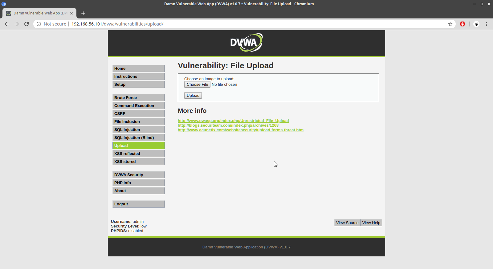Open the second extension icon in the toolbar
Viewport: 493px width, 269px height.
click(476, 24)
